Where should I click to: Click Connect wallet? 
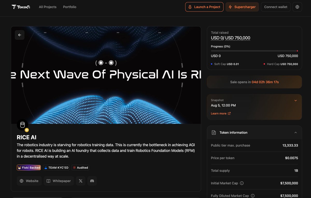pyautogui.click(x=276, y=7)
